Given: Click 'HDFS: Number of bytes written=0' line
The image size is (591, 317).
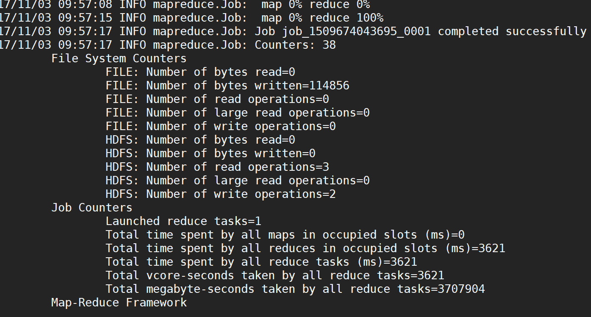Looking at the screenshot, I should (x=211, y=153).
